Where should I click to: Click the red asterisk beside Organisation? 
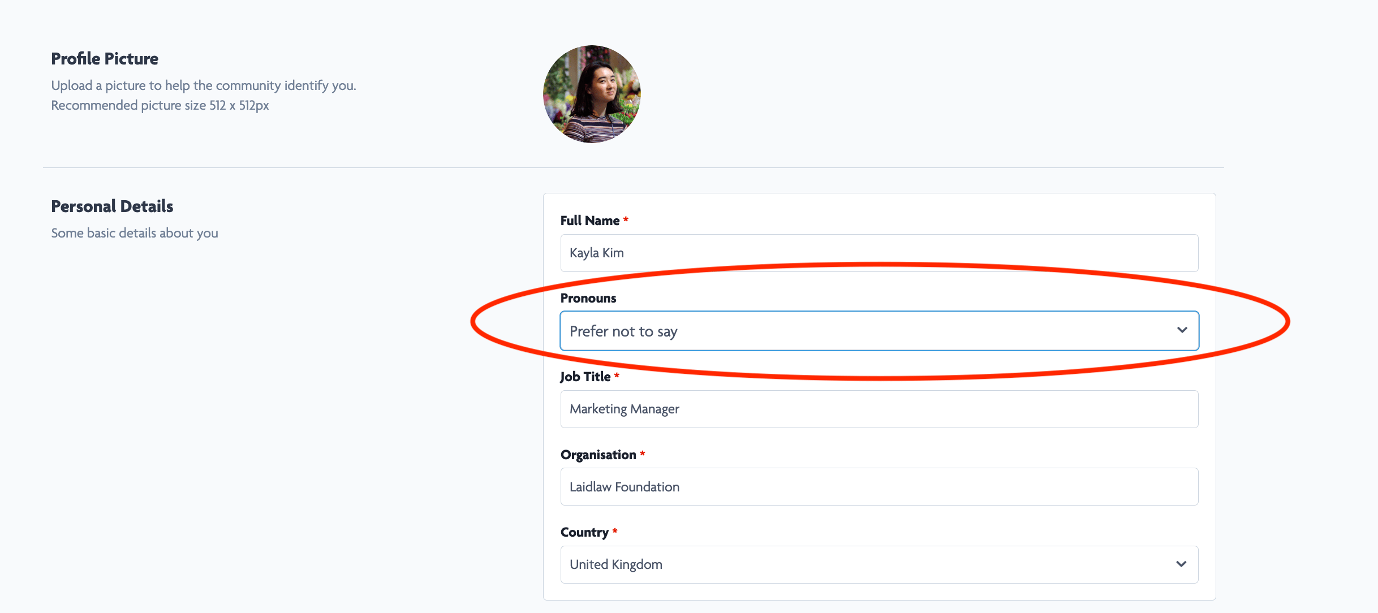tap(643, 454)
